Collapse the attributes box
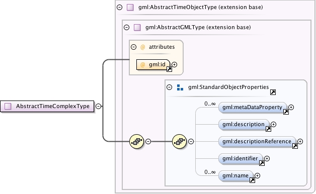This screenshot has width=316, height=194. 134,47
